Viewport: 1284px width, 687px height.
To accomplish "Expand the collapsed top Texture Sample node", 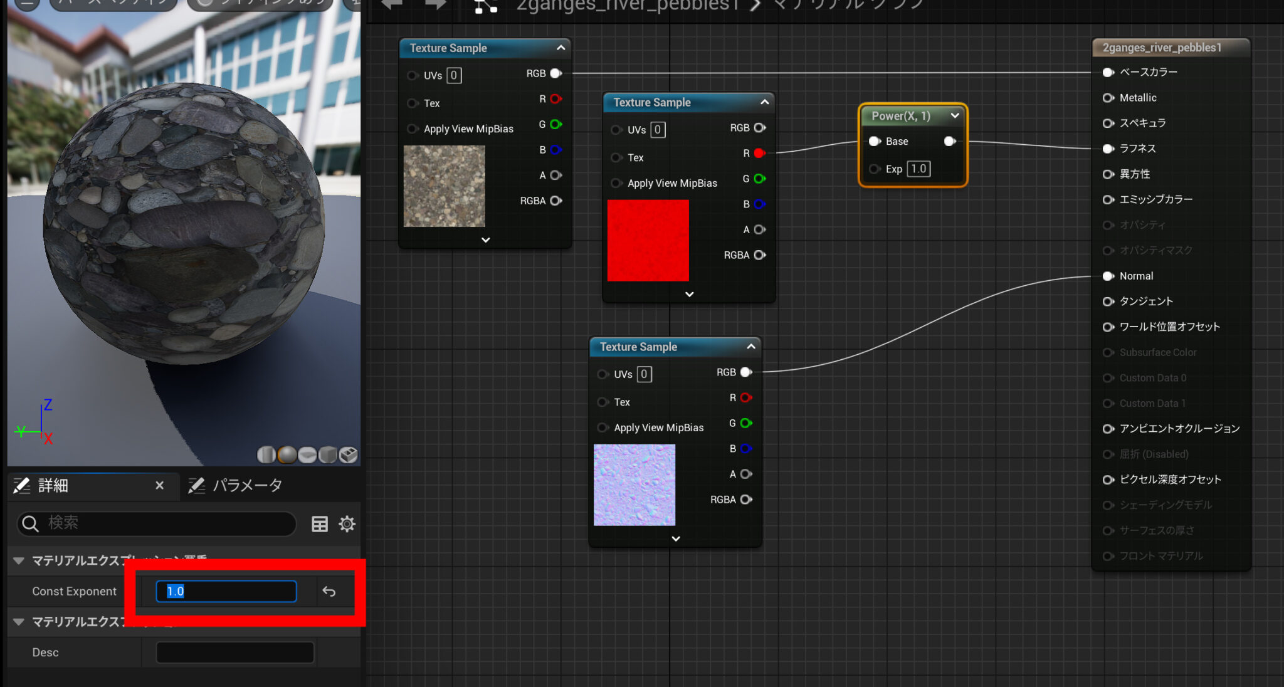I will [x=484, y=239].
